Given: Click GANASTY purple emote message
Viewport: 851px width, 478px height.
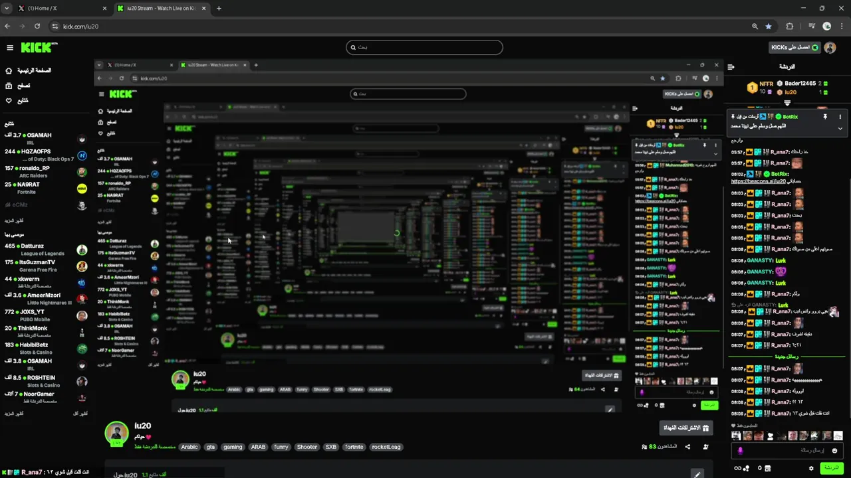Looking at the screenshot, I should [781, 272].
